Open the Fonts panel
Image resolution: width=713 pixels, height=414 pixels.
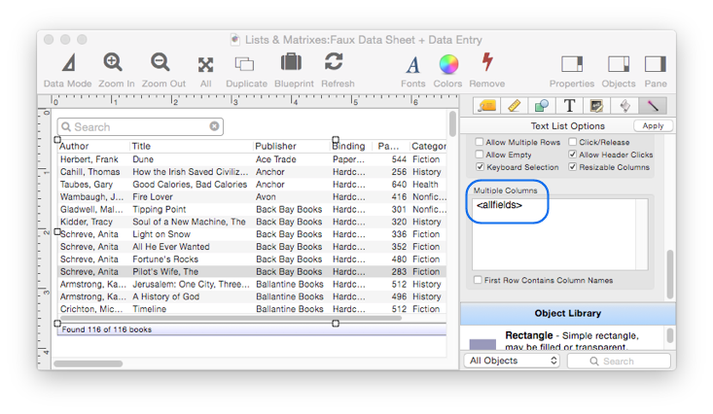point(412,70)
